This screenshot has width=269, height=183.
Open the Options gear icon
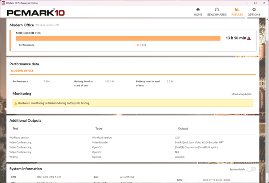254,9
